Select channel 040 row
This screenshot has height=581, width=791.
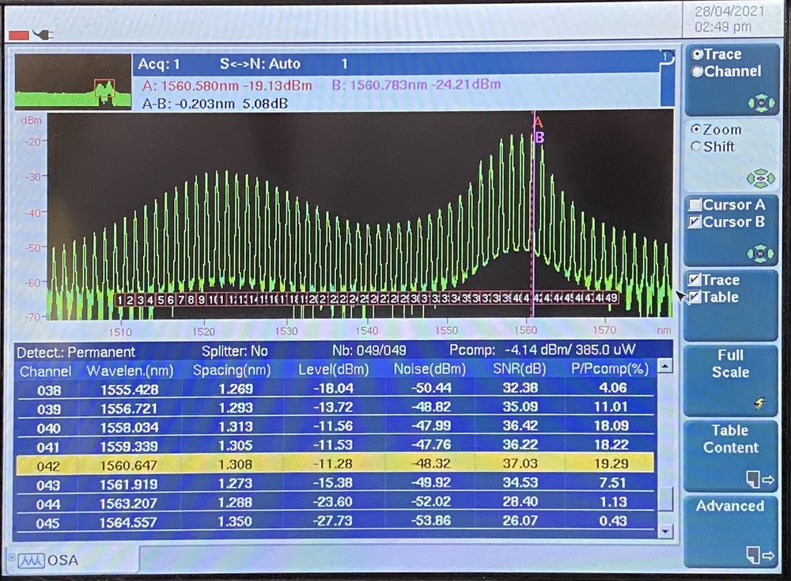pos(335,427)
